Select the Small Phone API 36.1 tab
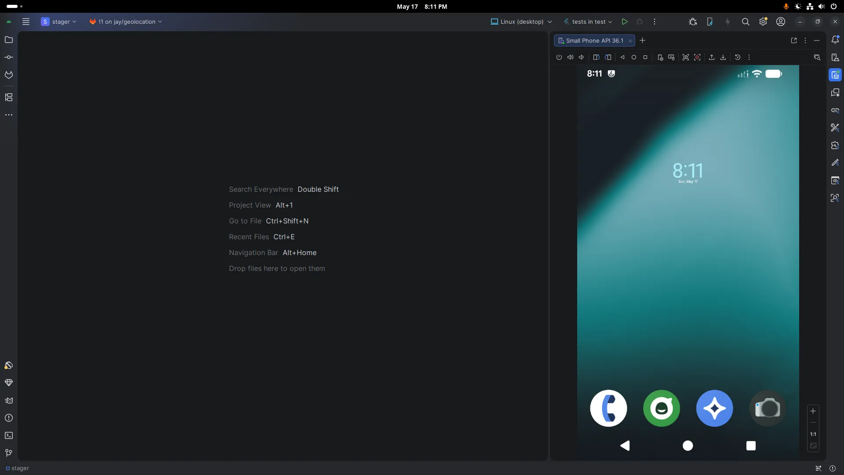 click(594, 40)
